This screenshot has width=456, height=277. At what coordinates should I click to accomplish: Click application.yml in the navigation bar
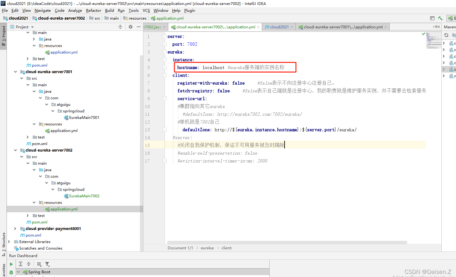click(x=167, y=18)
